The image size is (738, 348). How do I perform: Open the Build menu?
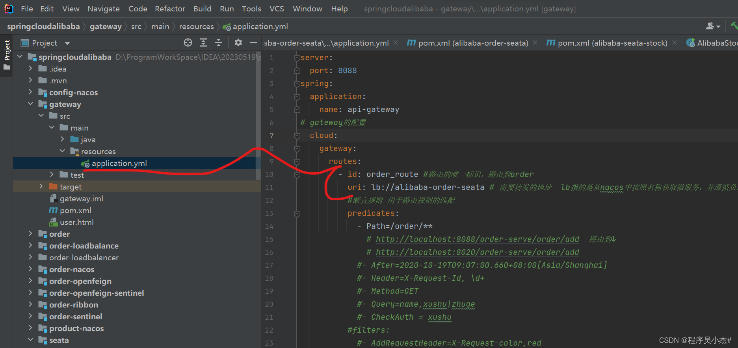pos(203,9)
